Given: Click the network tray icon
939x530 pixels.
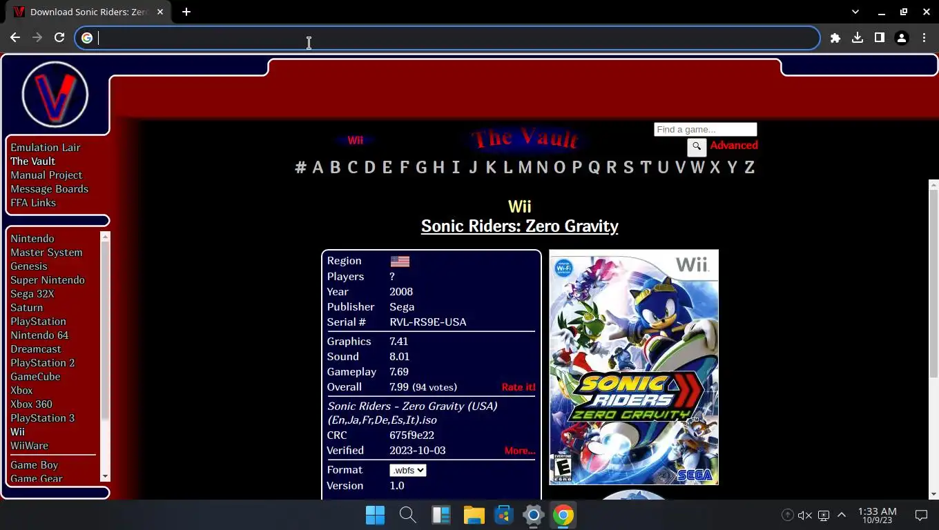Looking at the screenshot, I should pyautogui.click(x=823, y=515).
